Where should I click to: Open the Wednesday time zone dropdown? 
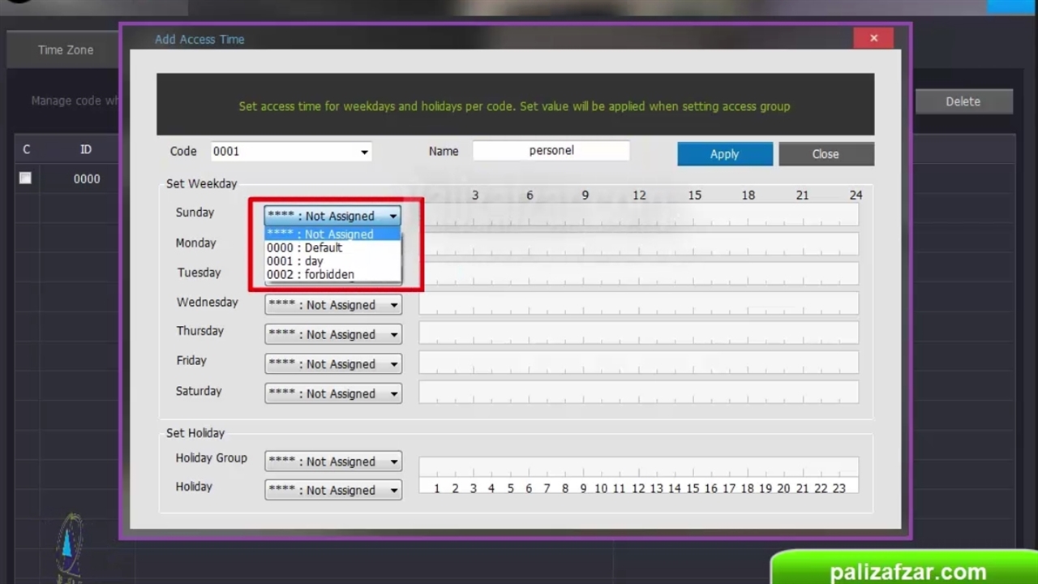click(x=393, y=305)
